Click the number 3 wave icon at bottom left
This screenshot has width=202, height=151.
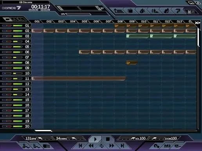26,146
